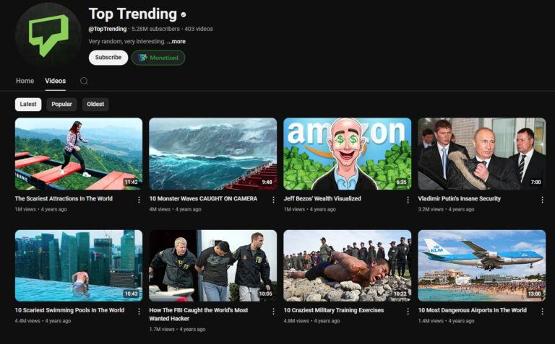This screenshot has height=344, width=555.
Task: Click the 7:00 duration badge
Action: point(536,182)
